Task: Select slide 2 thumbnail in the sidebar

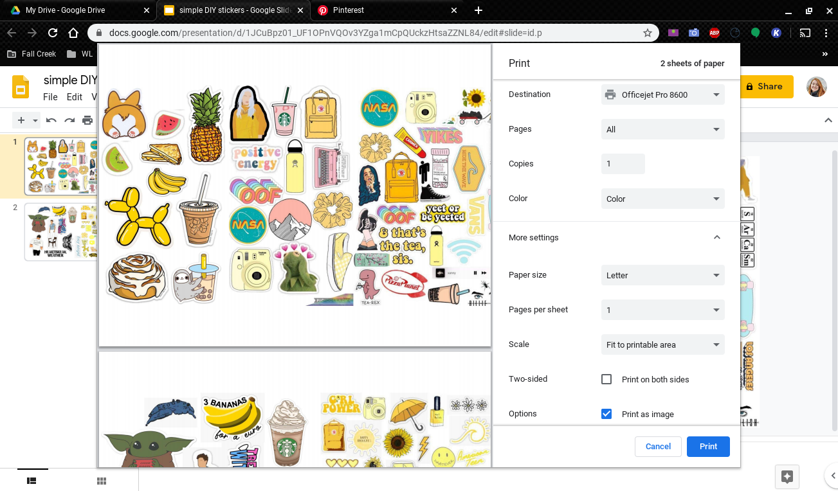Action: (61, 232)
